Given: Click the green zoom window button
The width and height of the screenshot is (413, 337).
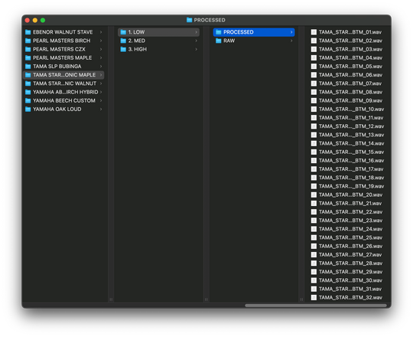Looking at the screenshot, I should tap(43, 21).
